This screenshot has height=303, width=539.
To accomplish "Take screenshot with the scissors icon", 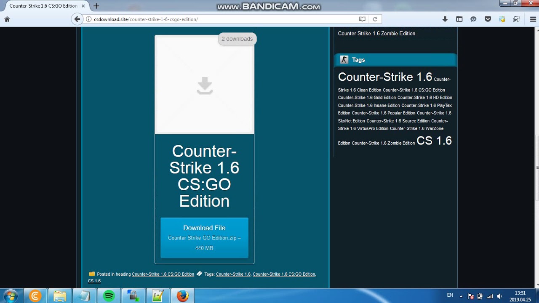I will [x=516, y=19].
